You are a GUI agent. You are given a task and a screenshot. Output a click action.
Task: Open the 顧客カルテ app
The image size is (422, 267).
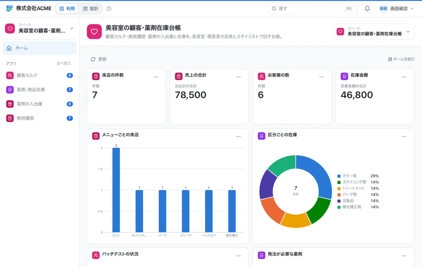40,75
